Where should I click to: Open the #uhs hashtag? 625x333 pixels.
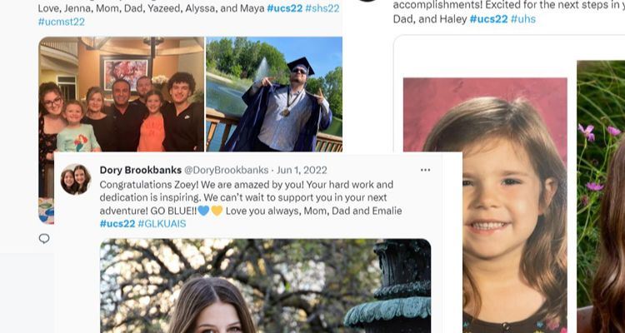point(522,18)
